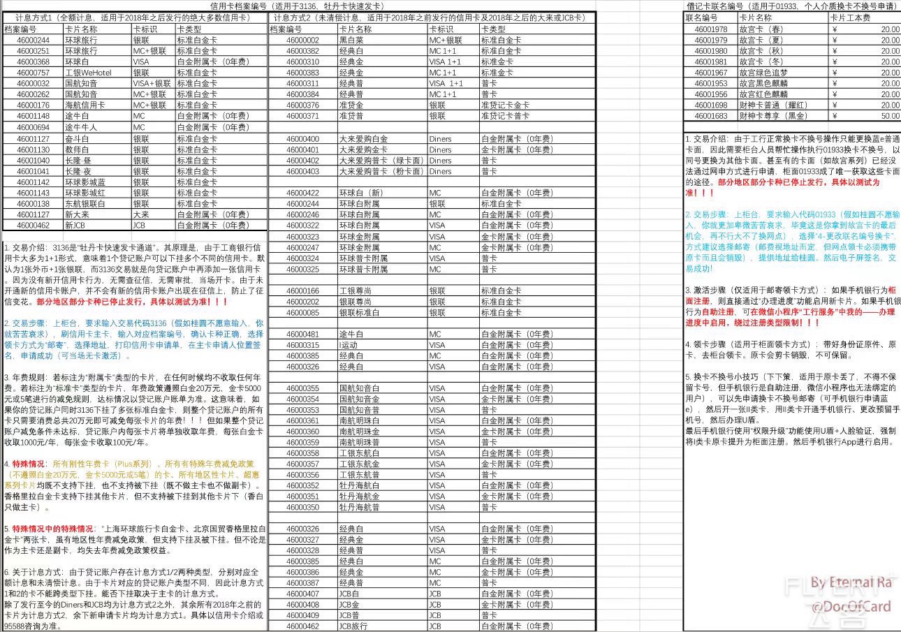Select the header cell 卡片工本费
Screen dimensions: 901x632
(865, 18)
